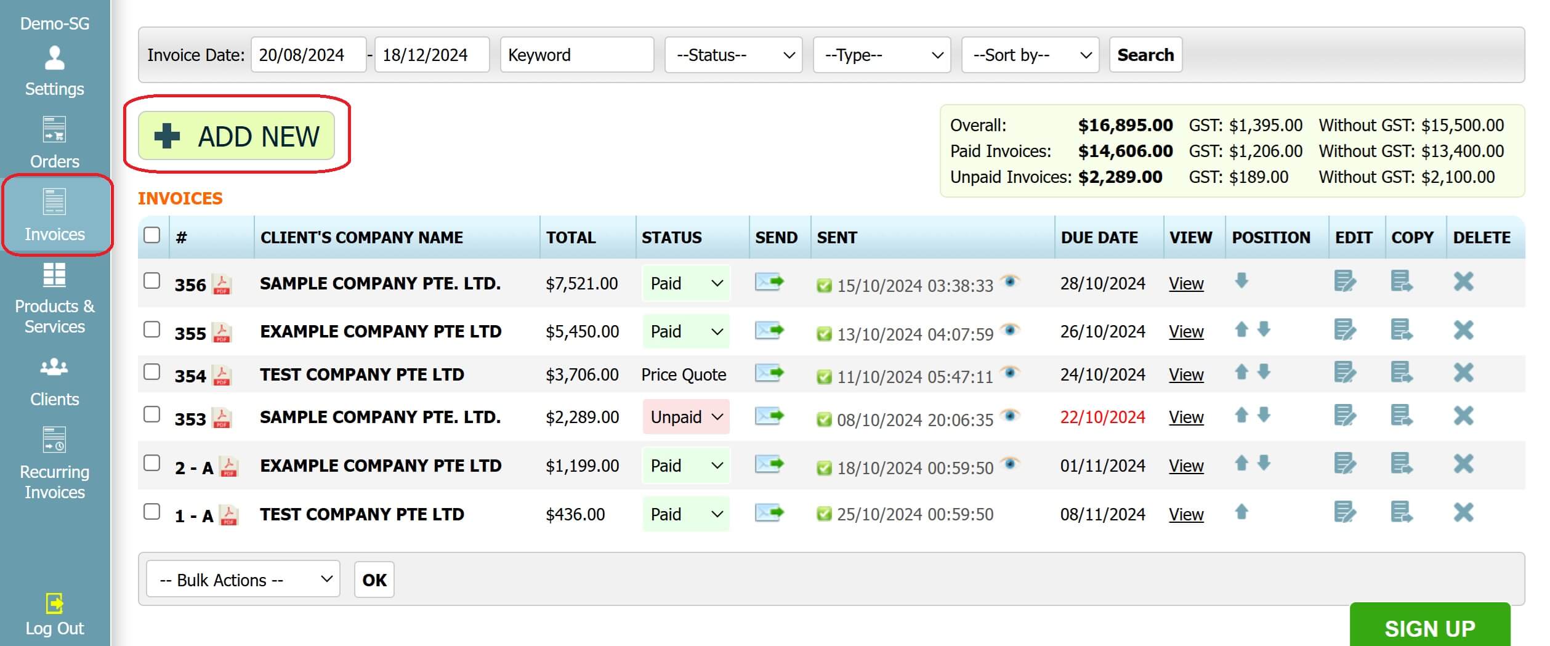This screenshot has height=646, width=1550.
Task: Delete invoice 1 - A
Action: 1464,512
